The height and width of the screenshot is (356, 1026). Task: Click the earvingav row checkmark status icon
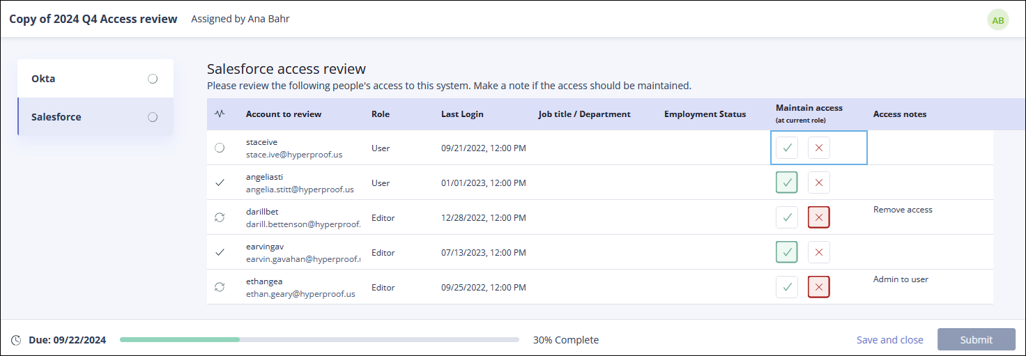(x=220, y=252)
